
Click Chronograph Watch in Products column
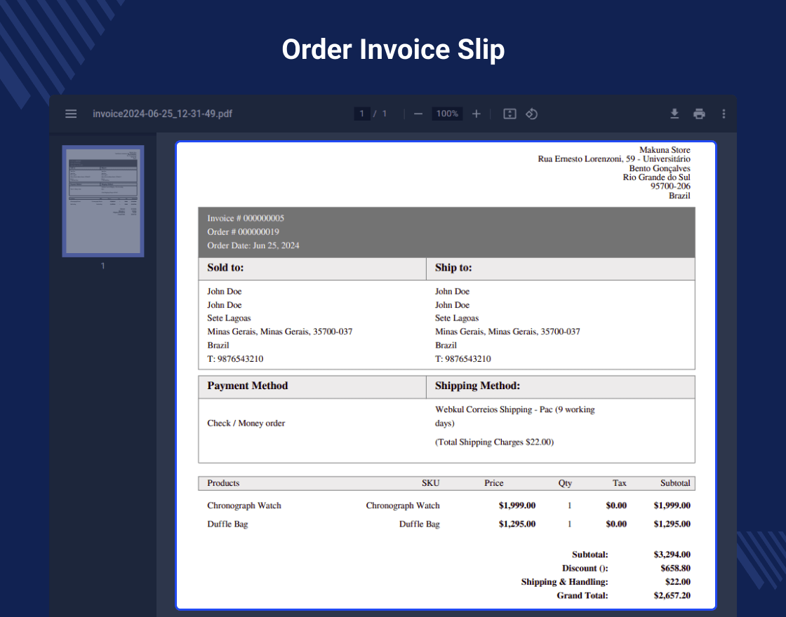pyautogui.click(x=244, y=506)
